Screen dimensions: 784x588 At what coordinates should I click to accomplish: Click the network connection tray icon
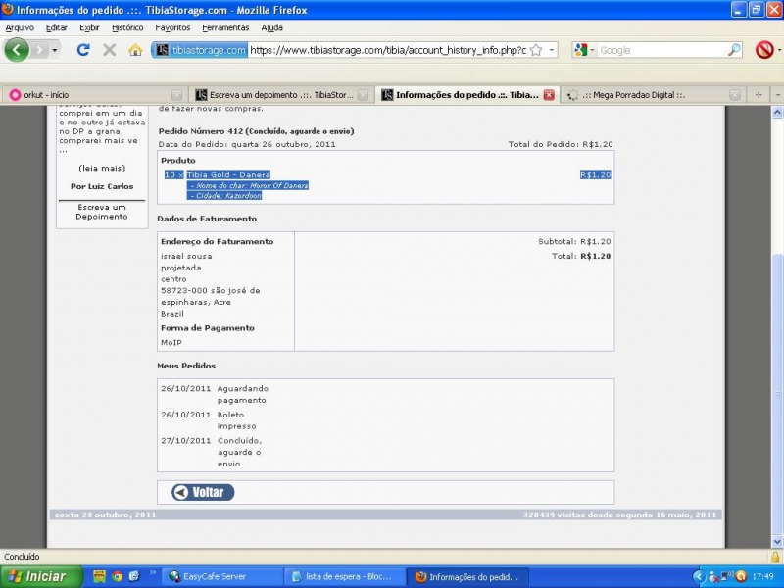(727, 576)
